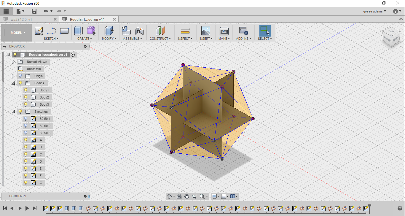Screen dimensions: 405x216
Task: Click the 3D Print make icon
Action: coord(224,31)
